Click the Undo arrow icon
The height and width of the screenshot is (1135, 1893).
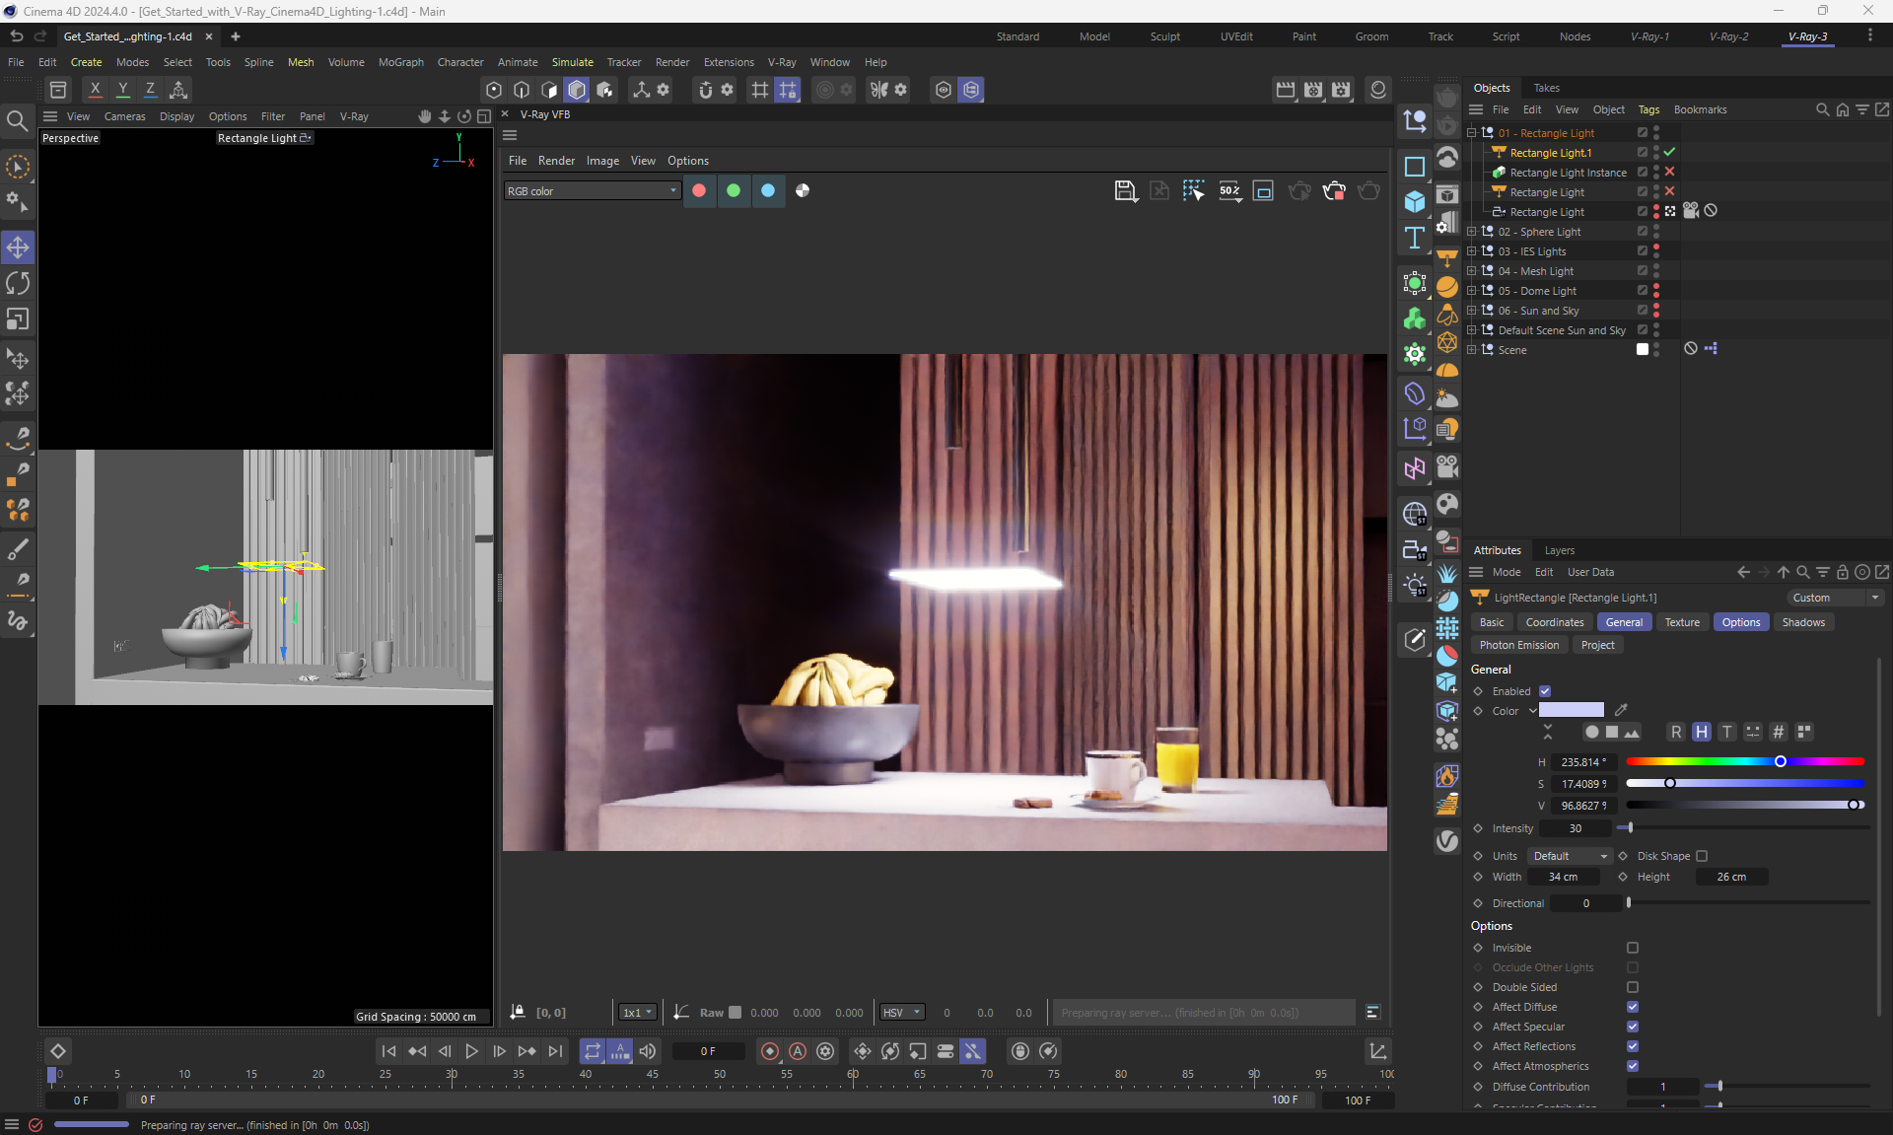17,36
